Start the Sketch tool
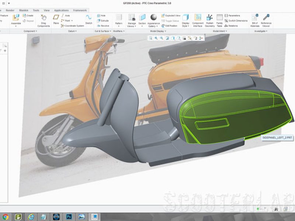This screenshot has width=295, height=221. [x=88, y=20]
